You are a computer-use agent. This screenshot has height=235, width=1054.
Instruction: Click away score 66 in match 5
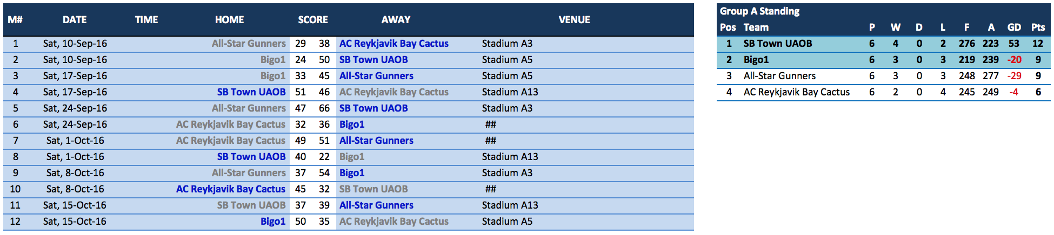point(324,108)
